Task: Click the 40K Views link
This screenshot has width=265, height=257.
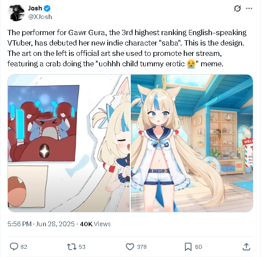Action: [x=95, y=224]
